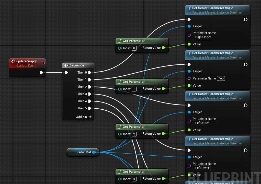261x184 pixels.
Task: Click exec output pin of LeftLower node
Action: [246, 150]
